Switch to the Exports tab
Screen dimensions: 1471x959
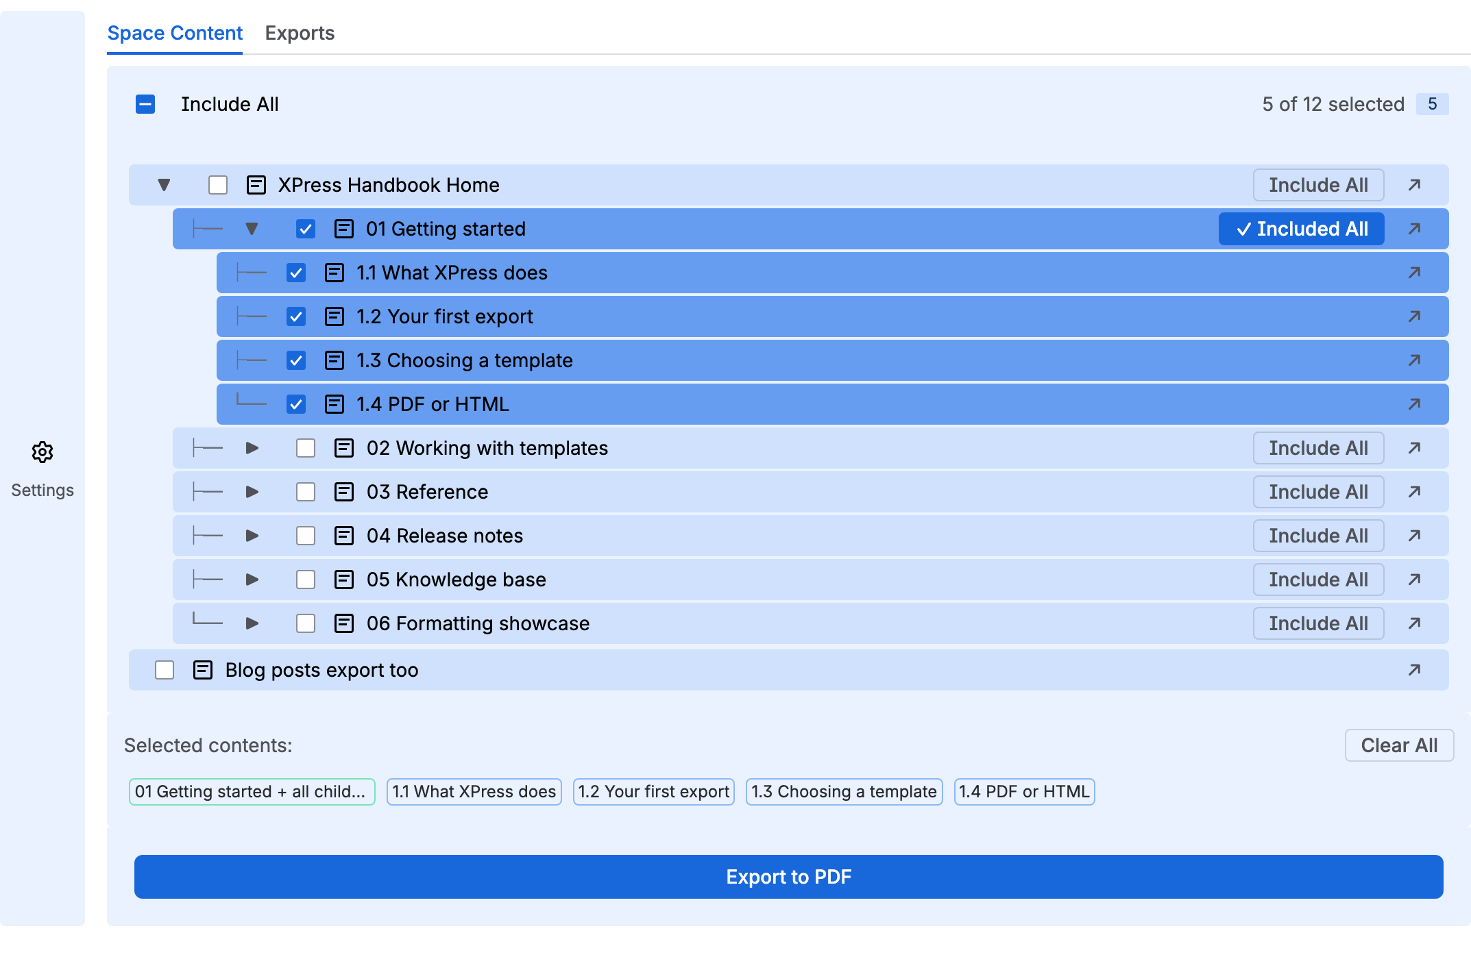click(300, 33)
